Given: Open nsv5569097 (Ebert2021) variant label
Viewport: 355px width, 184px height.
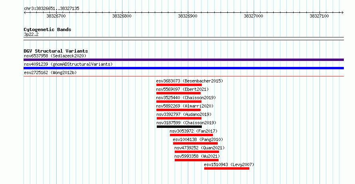Looking at the screenshot, I should coord(182,89).
